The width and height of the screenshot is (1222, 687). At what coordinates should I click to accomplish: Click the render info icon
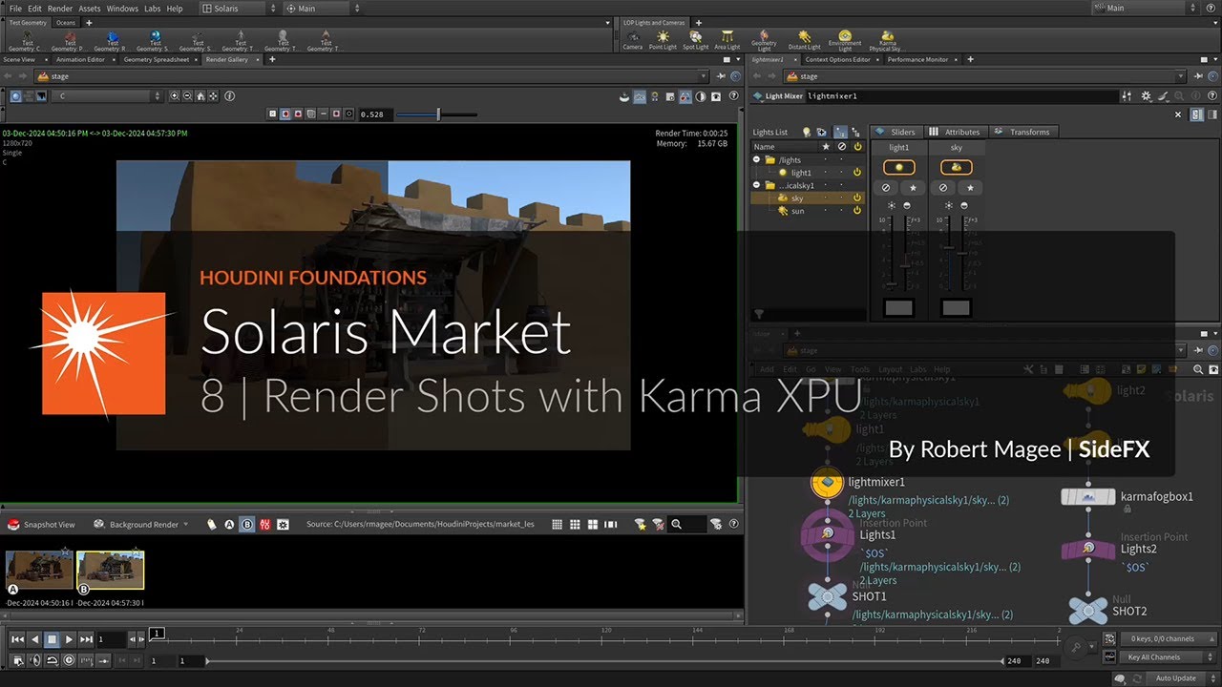[229, 96]
